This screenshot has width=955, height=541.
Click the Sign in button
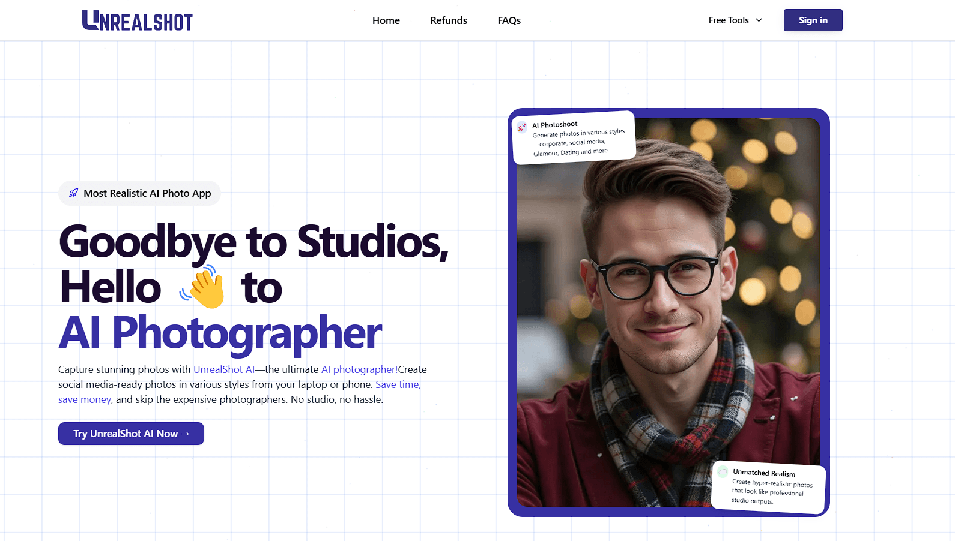(813, 20)
